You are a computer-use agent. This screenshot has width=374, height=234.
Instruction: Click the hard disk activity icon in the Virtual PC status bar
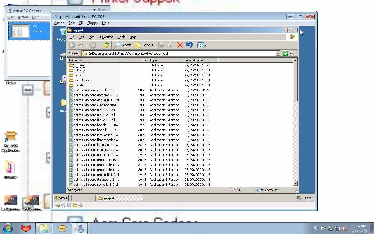58,205
